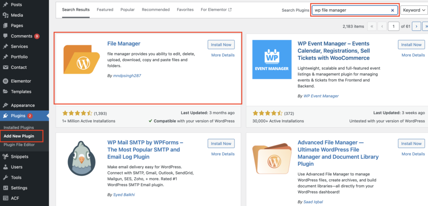The height and width of the screenshot is (206, 428).
Task: Click the Advanced File Manager folder logo
Action: (x=272, y=158)
